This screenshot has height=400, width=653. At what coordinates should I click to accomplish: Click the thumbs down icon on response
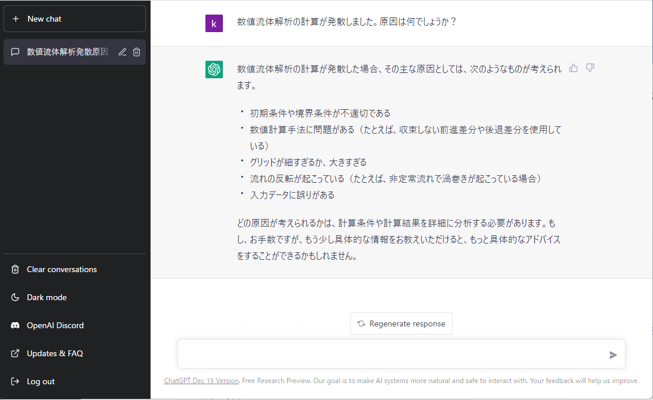[590, 68]
